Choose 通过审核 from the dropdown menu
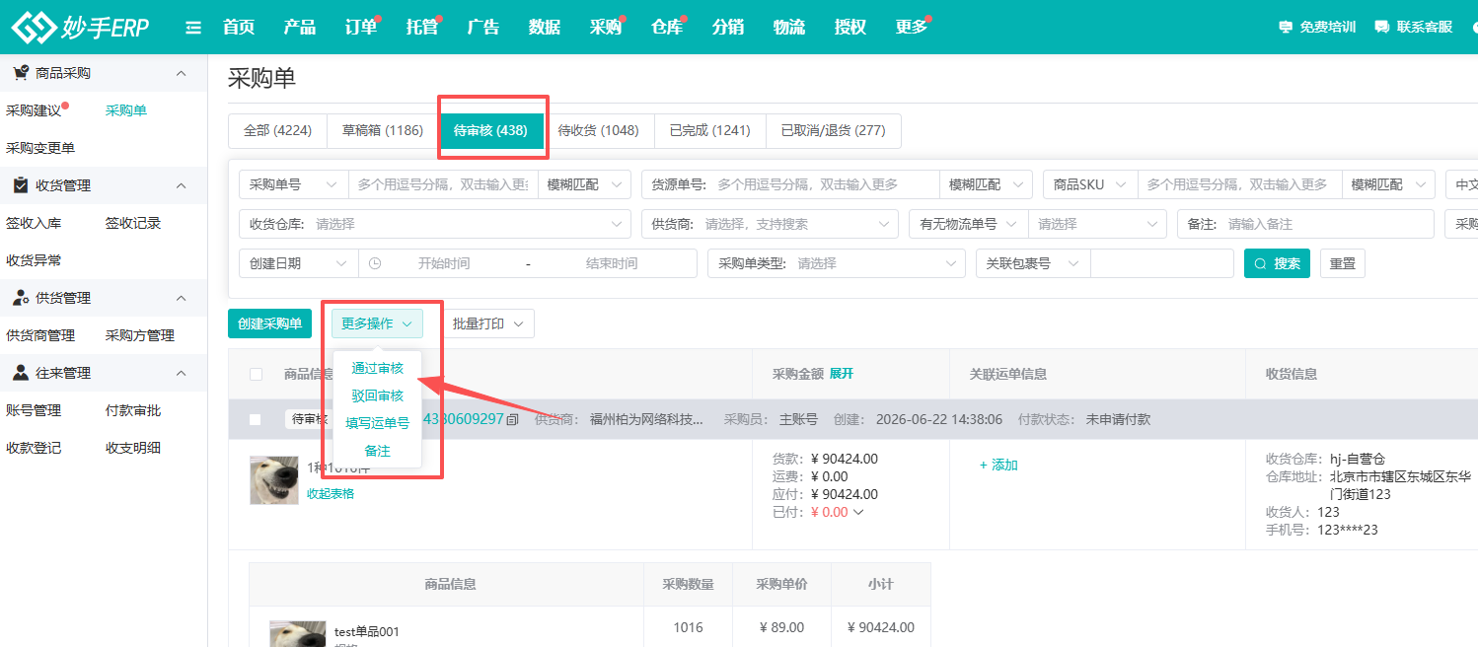Viewport: 1478px width, 647px height. [377, 369]
